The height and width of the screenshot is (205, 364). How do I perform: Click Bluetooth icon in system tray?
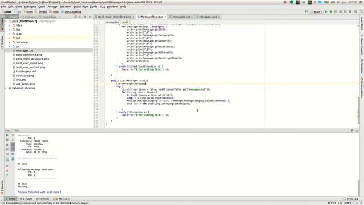[315, 2]
